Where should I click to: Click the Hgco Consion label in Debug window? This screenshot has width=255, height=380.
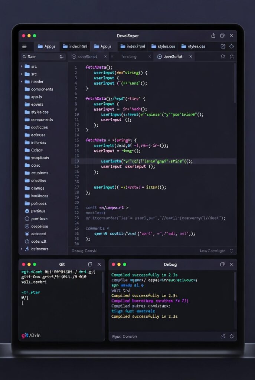click(x=124, y=336)
